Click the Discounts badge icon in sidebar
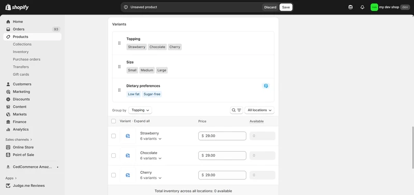Viewport: 414px width, 195px height. click(8, 99)
